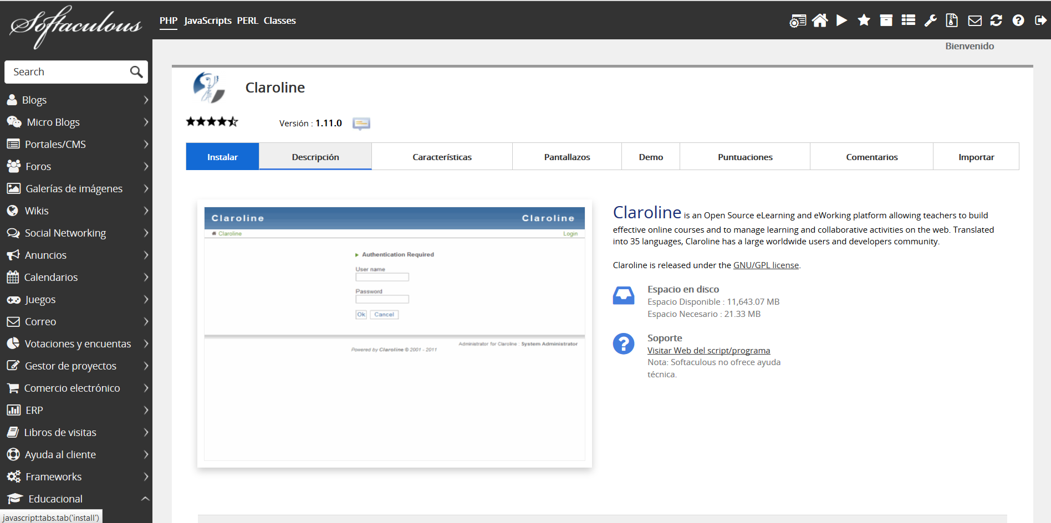Screen dimensions: 1051x523
Task: Open the zip file backups icon
Action: (x=952, y=20)
